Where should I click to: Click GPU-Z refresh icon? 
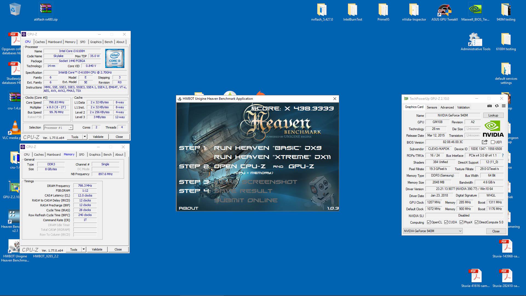(x=497, y=106)
